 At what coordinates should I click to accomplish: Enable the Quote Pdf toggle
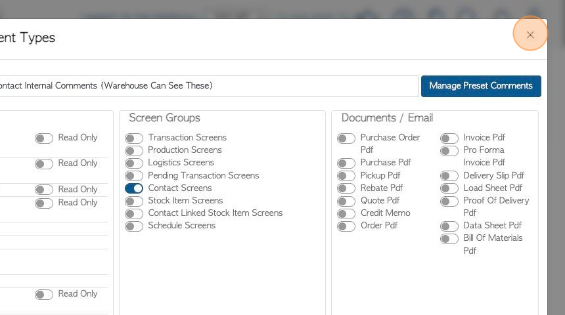(x=346, y=201)
